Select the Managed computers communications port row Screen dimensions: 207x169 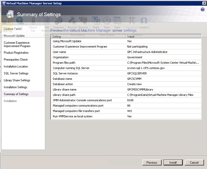[126, 106]
